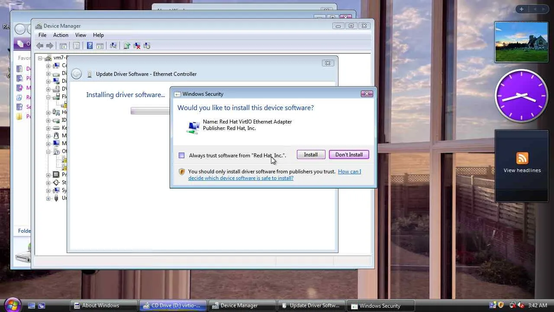Click the Don't Install button
This screenshot has height=312, width=554.
click(x=349, y=155)
